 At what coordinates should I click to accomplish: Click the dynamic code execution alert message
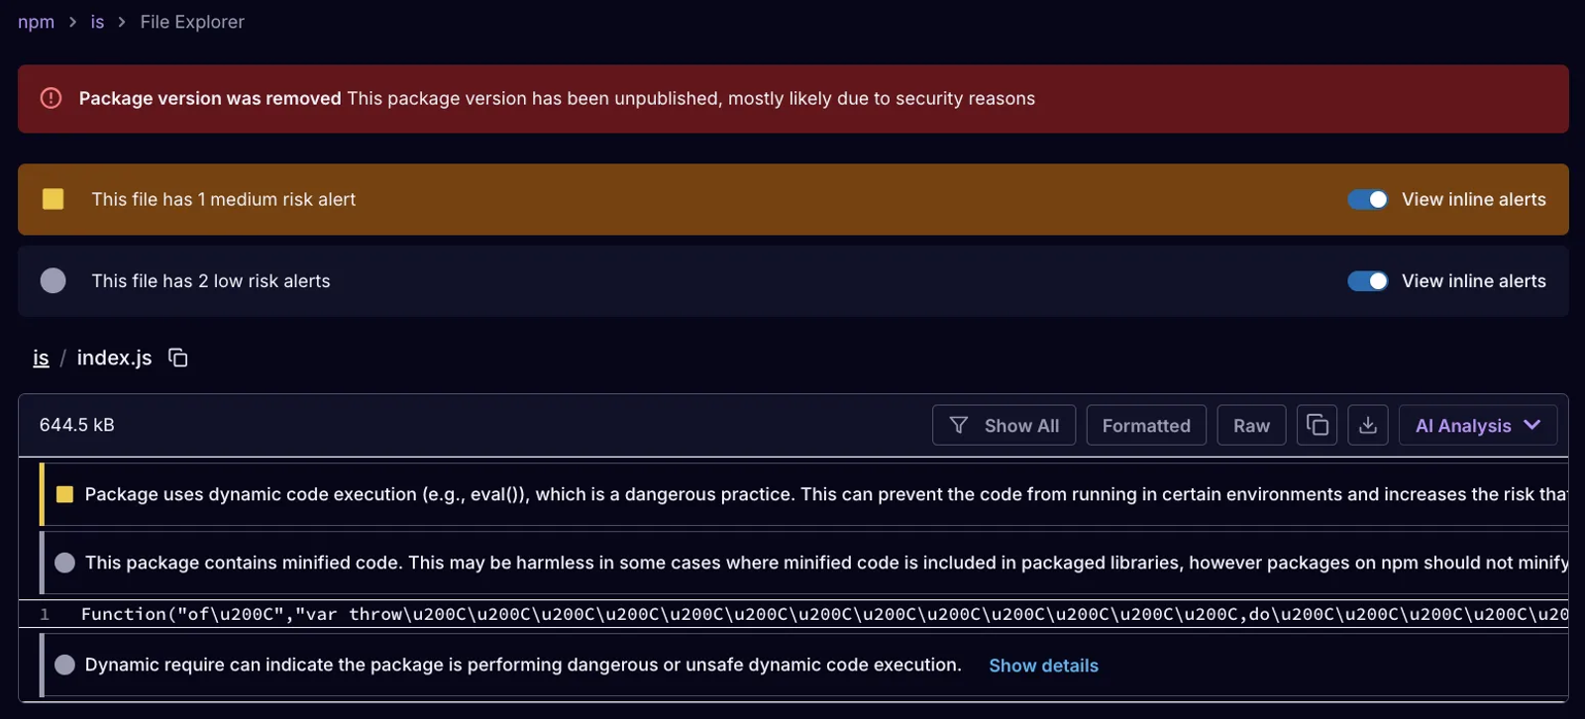pos(826,494)
